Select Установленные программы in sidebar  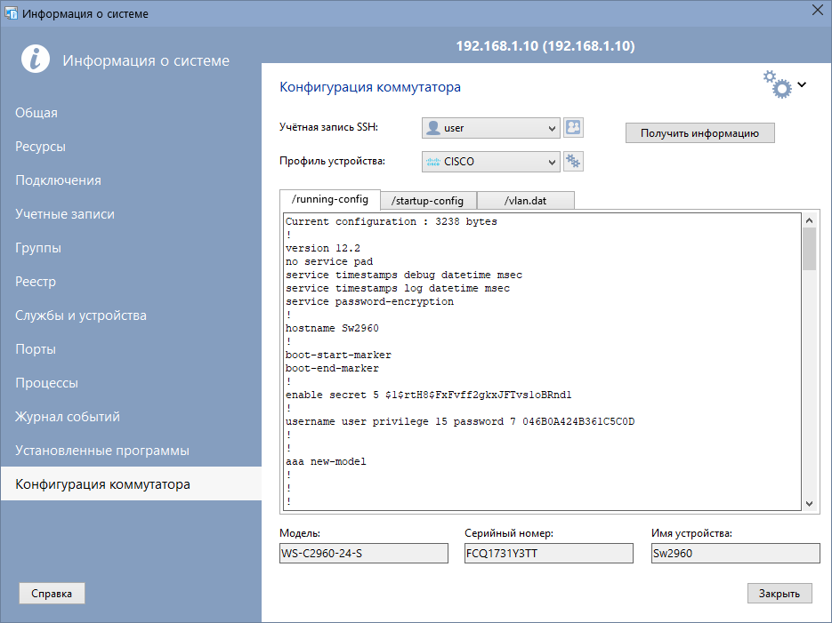click(x=102, y=451)
